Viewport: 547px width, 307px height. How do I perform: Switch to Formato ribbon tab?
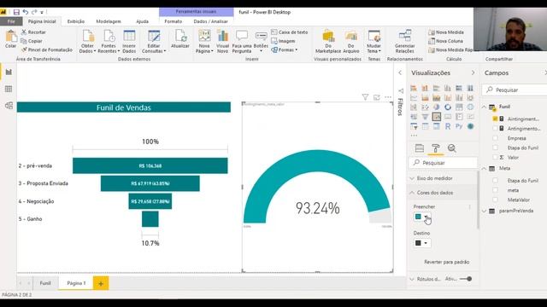pos(174,21)
